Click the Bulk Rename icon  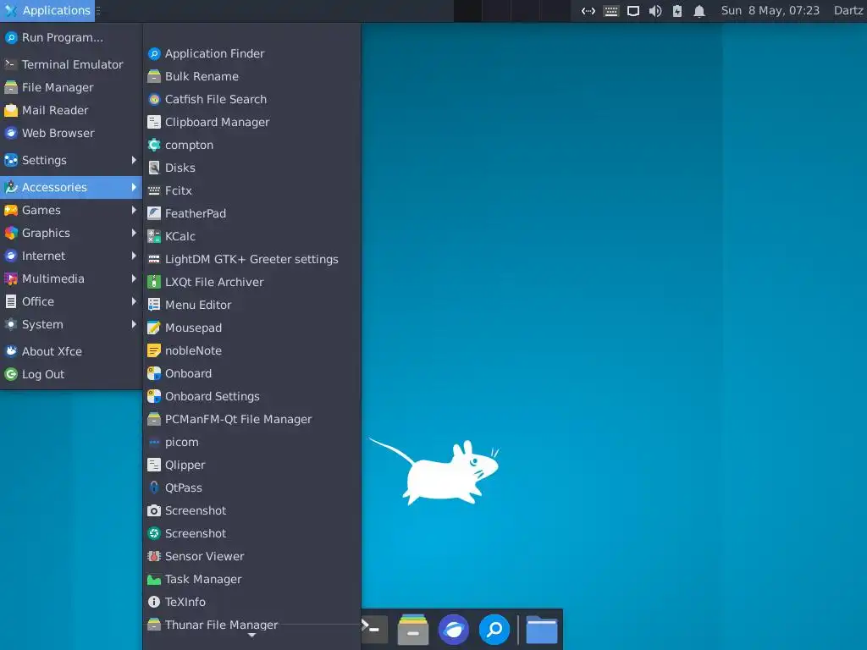coord(154,76)
